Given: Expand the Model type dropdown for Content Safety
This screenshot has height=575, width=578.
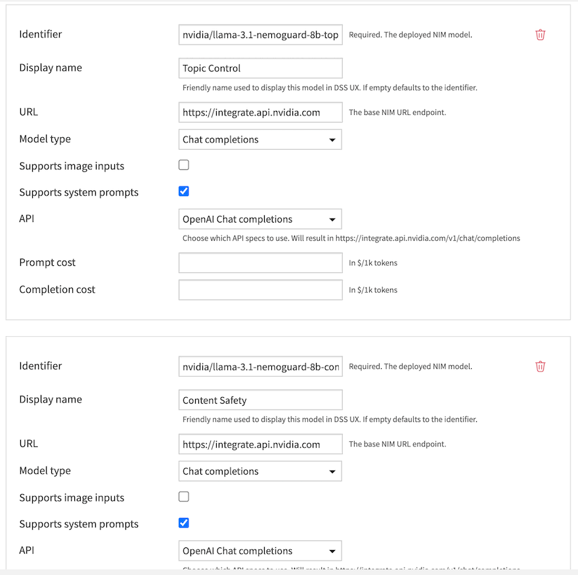Looking at the screenshot, I should coord(260,471).
